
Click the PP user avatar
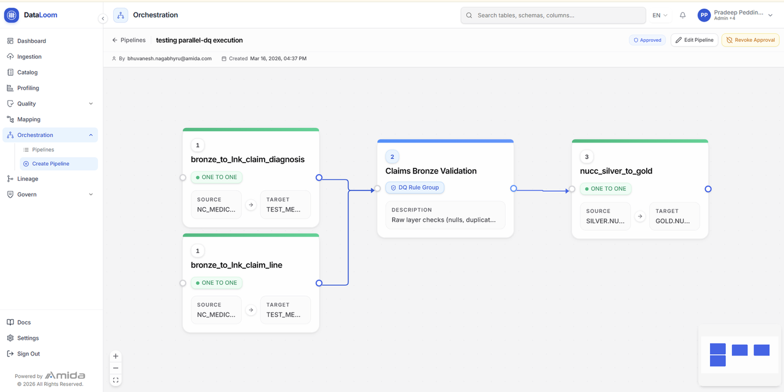coord(704,15)
